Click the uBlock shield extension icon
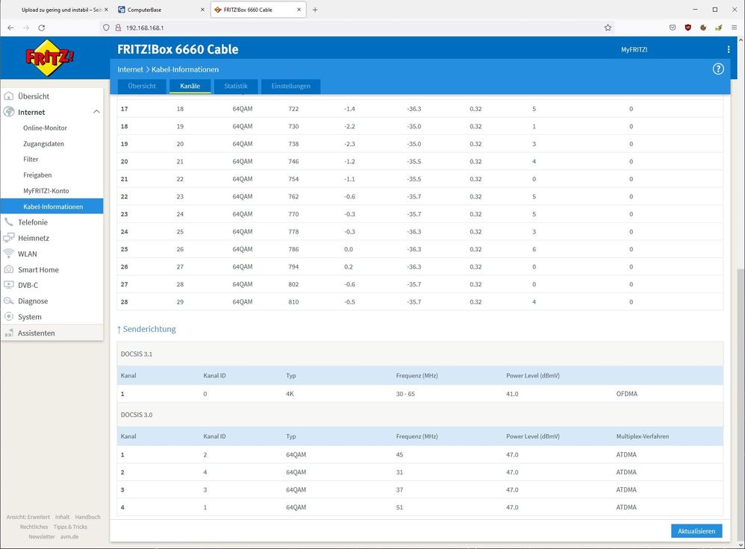 [688, 28]
